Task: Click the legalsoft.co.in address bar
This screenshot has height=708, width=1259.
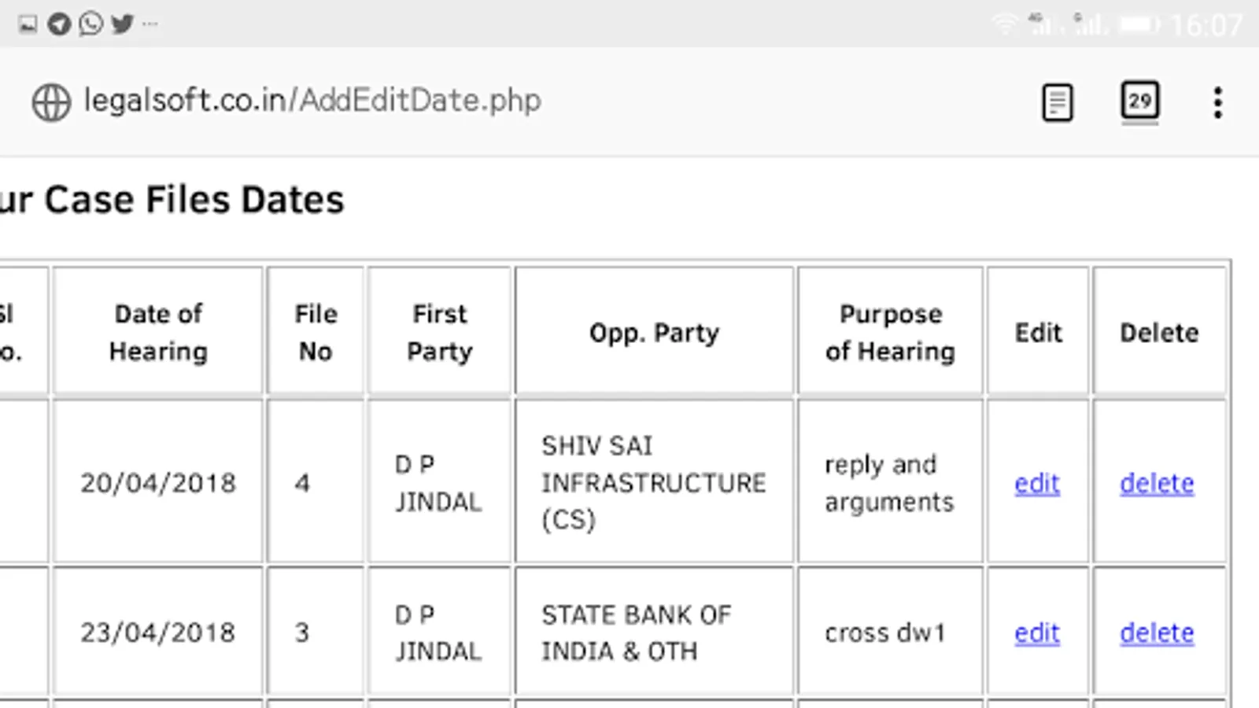Action: (312, 101)
